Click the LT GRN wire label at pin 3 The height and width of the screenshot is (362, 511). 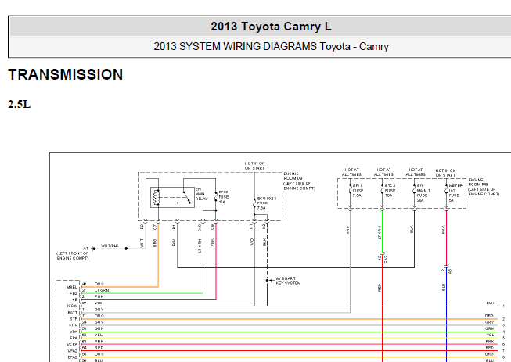coord(102,290)
